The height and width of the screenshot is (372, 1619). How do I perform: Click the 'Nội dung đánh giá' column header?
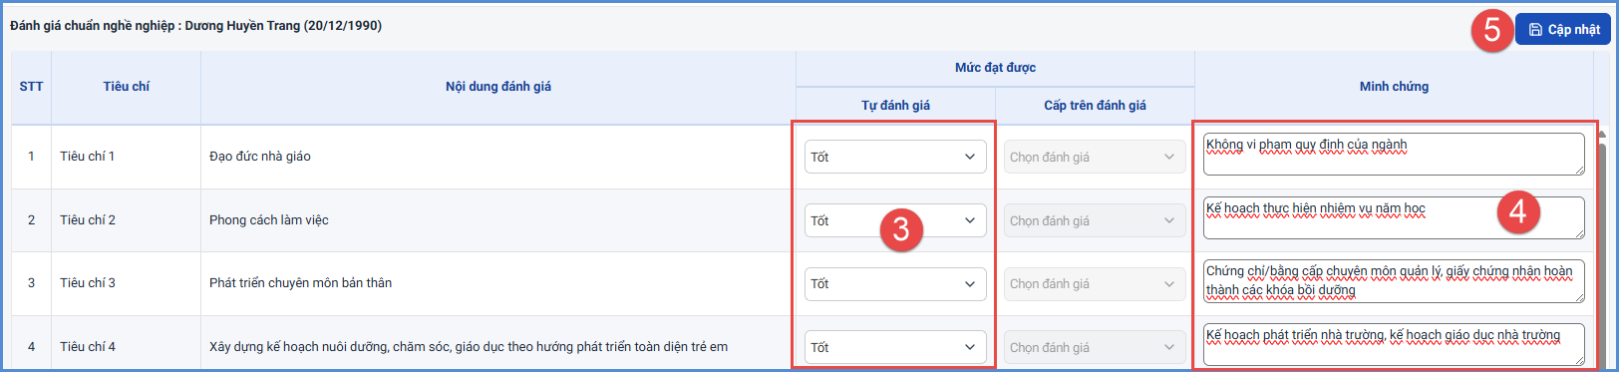498,87
